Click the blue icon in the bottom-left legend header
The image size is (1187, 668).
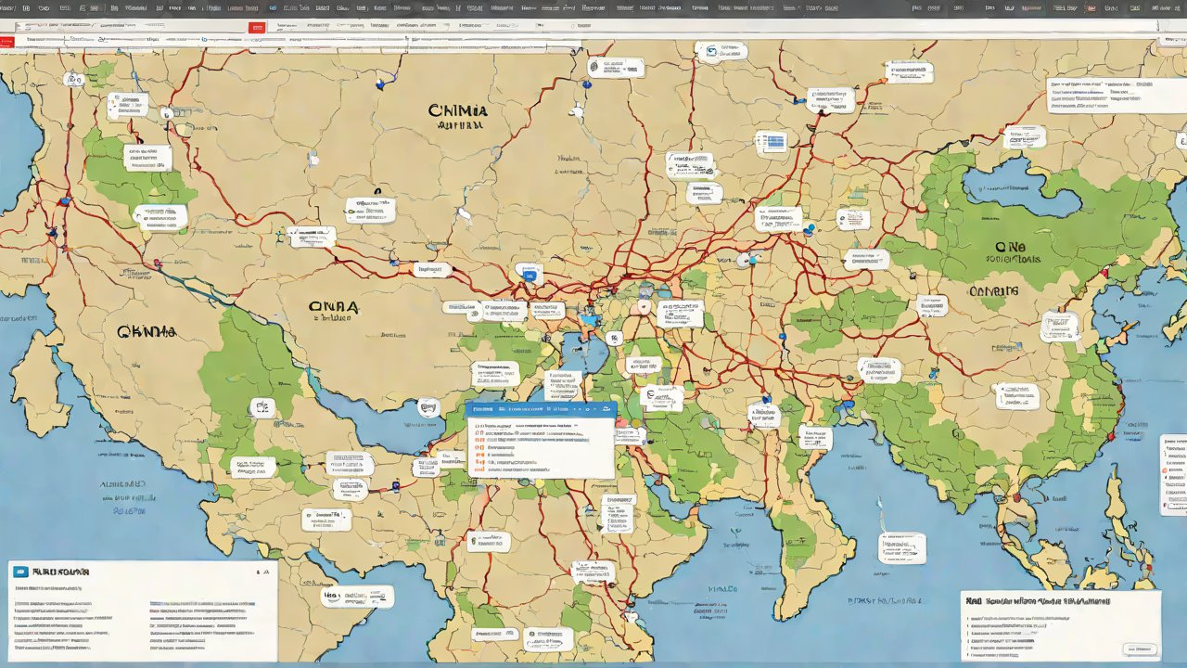pyautogui.click(x=20, y=572)
